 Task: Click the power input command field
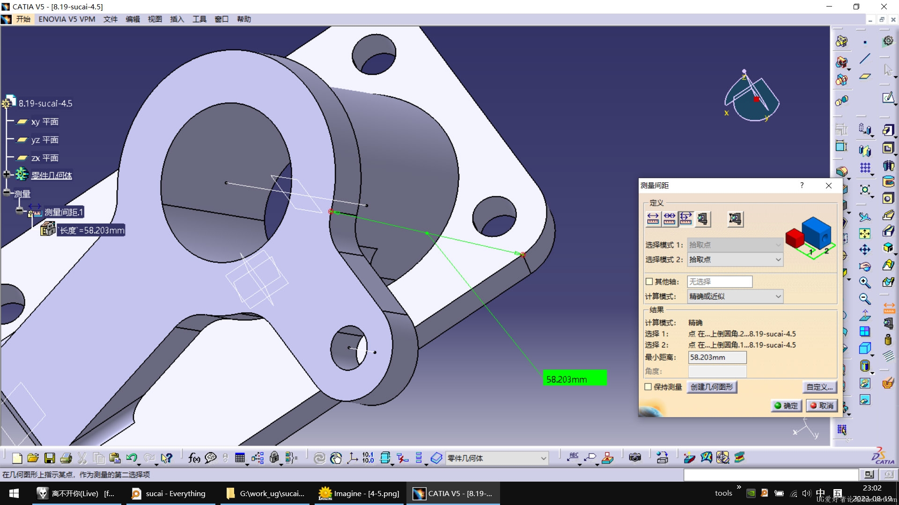click(771, 475)
